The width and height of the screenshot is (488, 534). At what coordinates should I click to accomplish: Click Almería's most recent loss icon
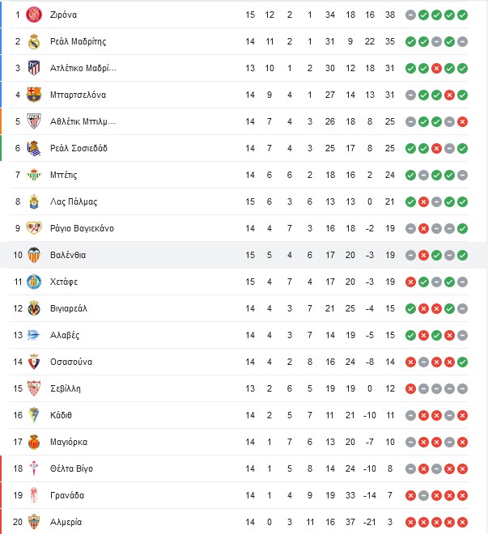462,522
